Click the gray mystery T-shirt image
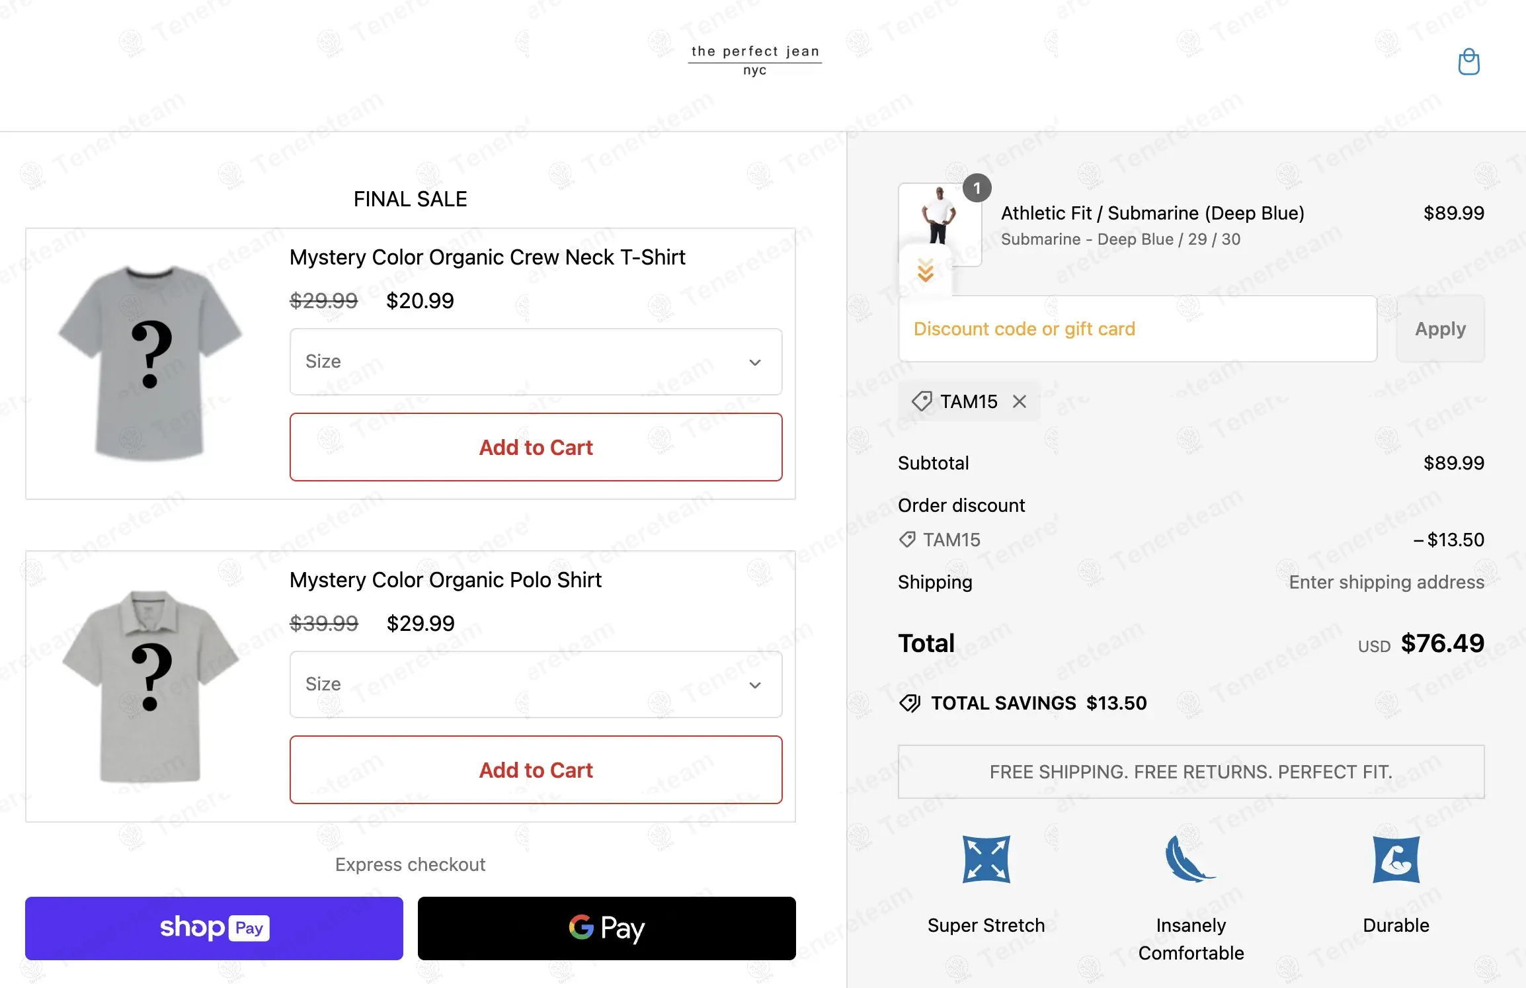This screenshot has height=988, width=1526. pyautogui.click(x=150, y=362)
